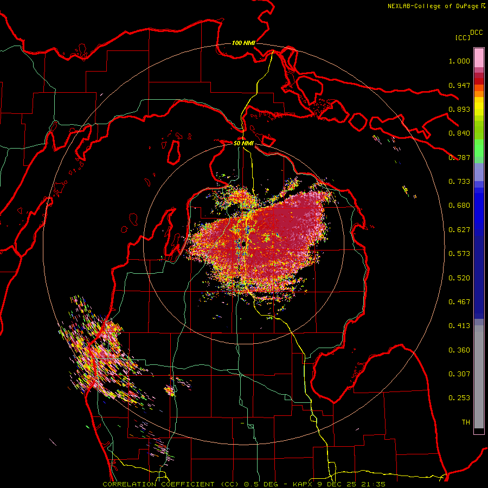Pick the light pink top color bar segment
Screen dimensions: 488x488
click(479, 57)
